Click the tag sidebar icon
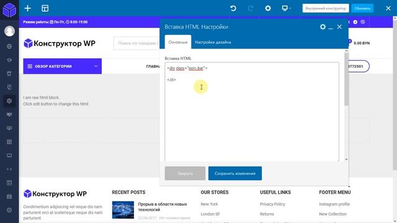397x223 pixels. click(9, 87)
